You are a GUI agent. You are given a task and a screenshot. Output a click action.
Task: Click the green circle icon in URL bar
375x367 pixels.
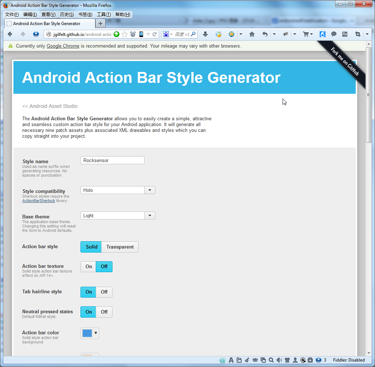117,35
